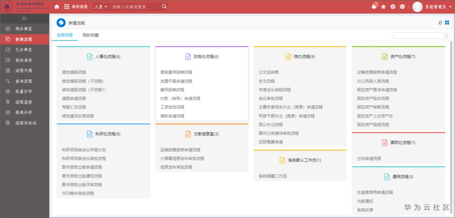Open 发票开具申请流程 link
The width and height of the screenshot is (455, 218).
(x=176, y=81)
